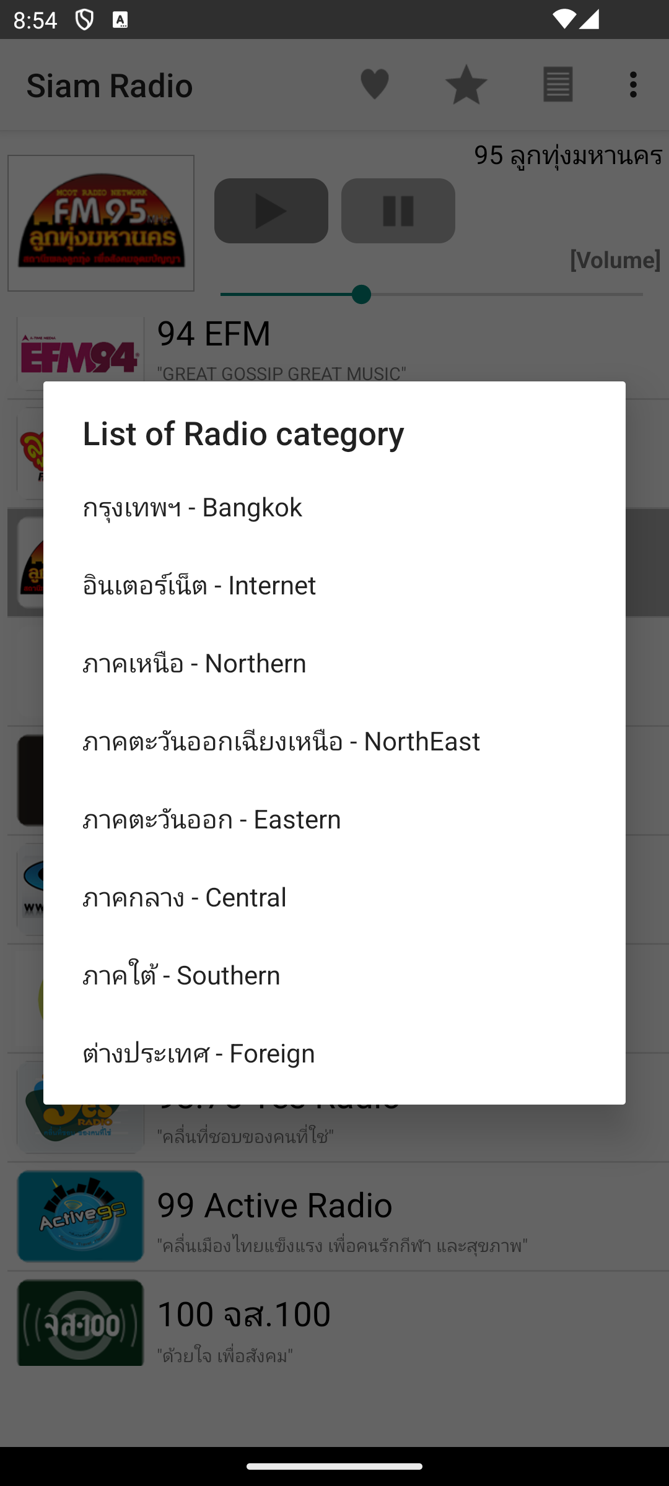Choose the Eastern region category

(334, 819)
